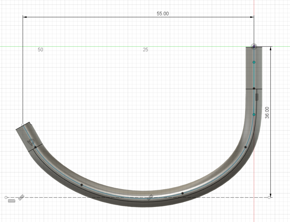This screenshot has height=222, width=290.
Task: Select the 55.00 horizontal dimension value
Action: (x=163, y=14)
